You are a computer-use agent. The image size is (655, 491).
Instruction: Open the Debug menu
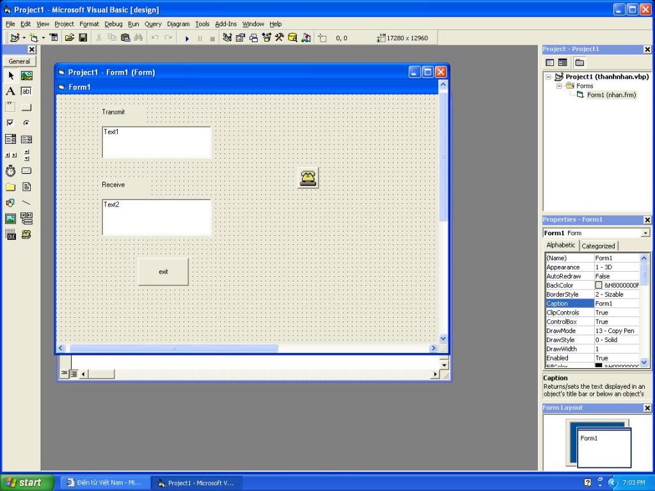[x=113, y=24]
